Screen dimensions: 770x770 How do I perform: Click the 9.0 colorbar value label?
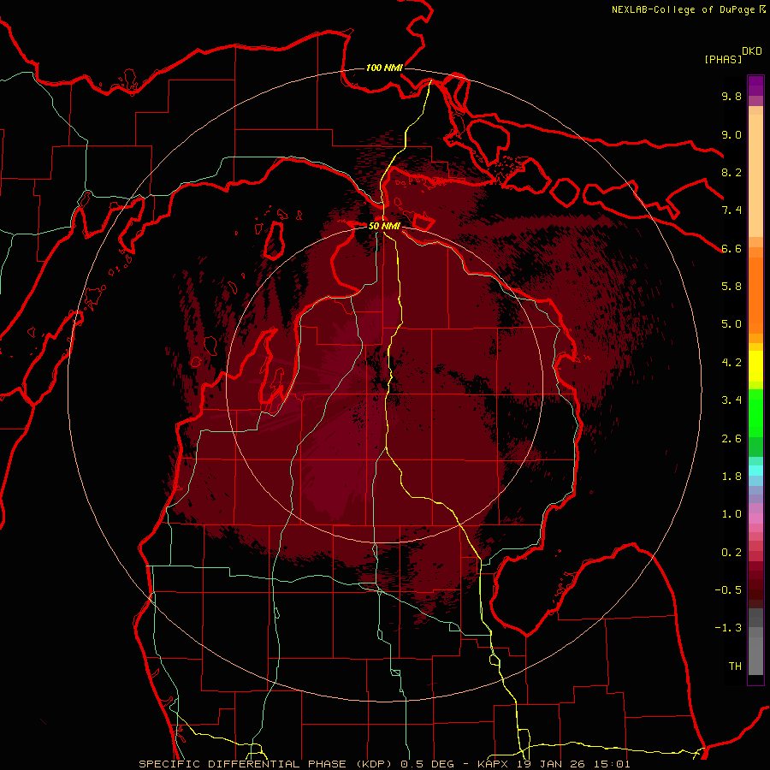731,134
